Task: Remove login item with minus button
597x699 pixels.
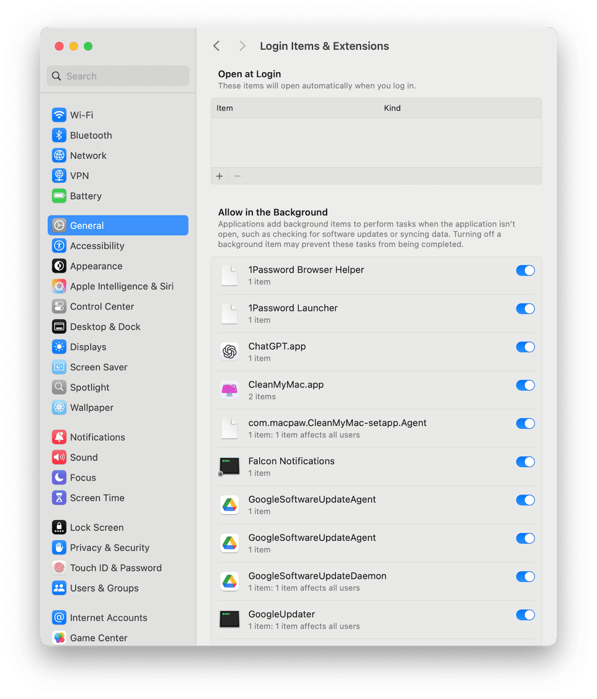Action: (238, 176)
